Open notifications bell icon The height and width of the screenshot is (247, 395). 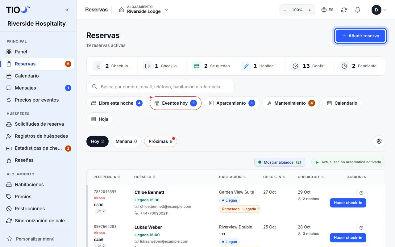pyautogui.click(x=358, y=10)
